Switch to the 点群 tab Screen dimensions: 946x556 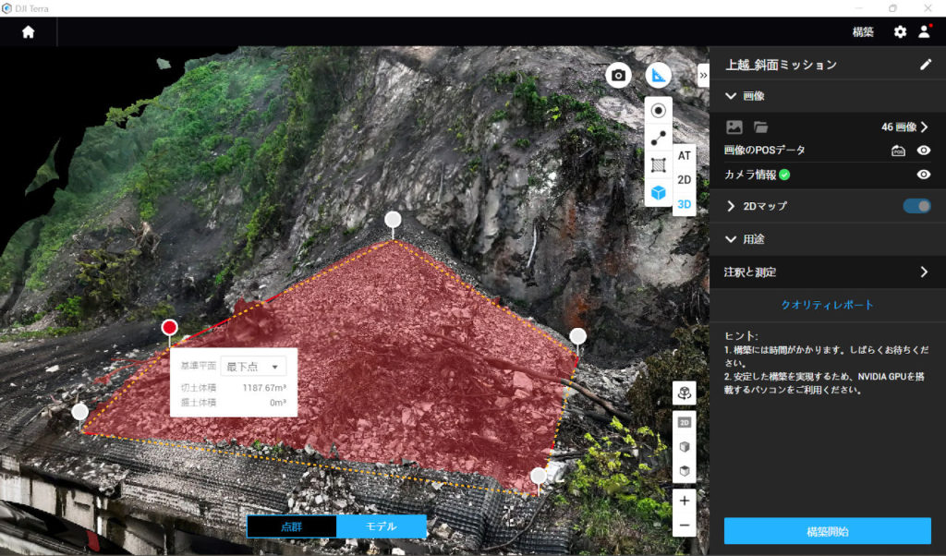[293, 526]
